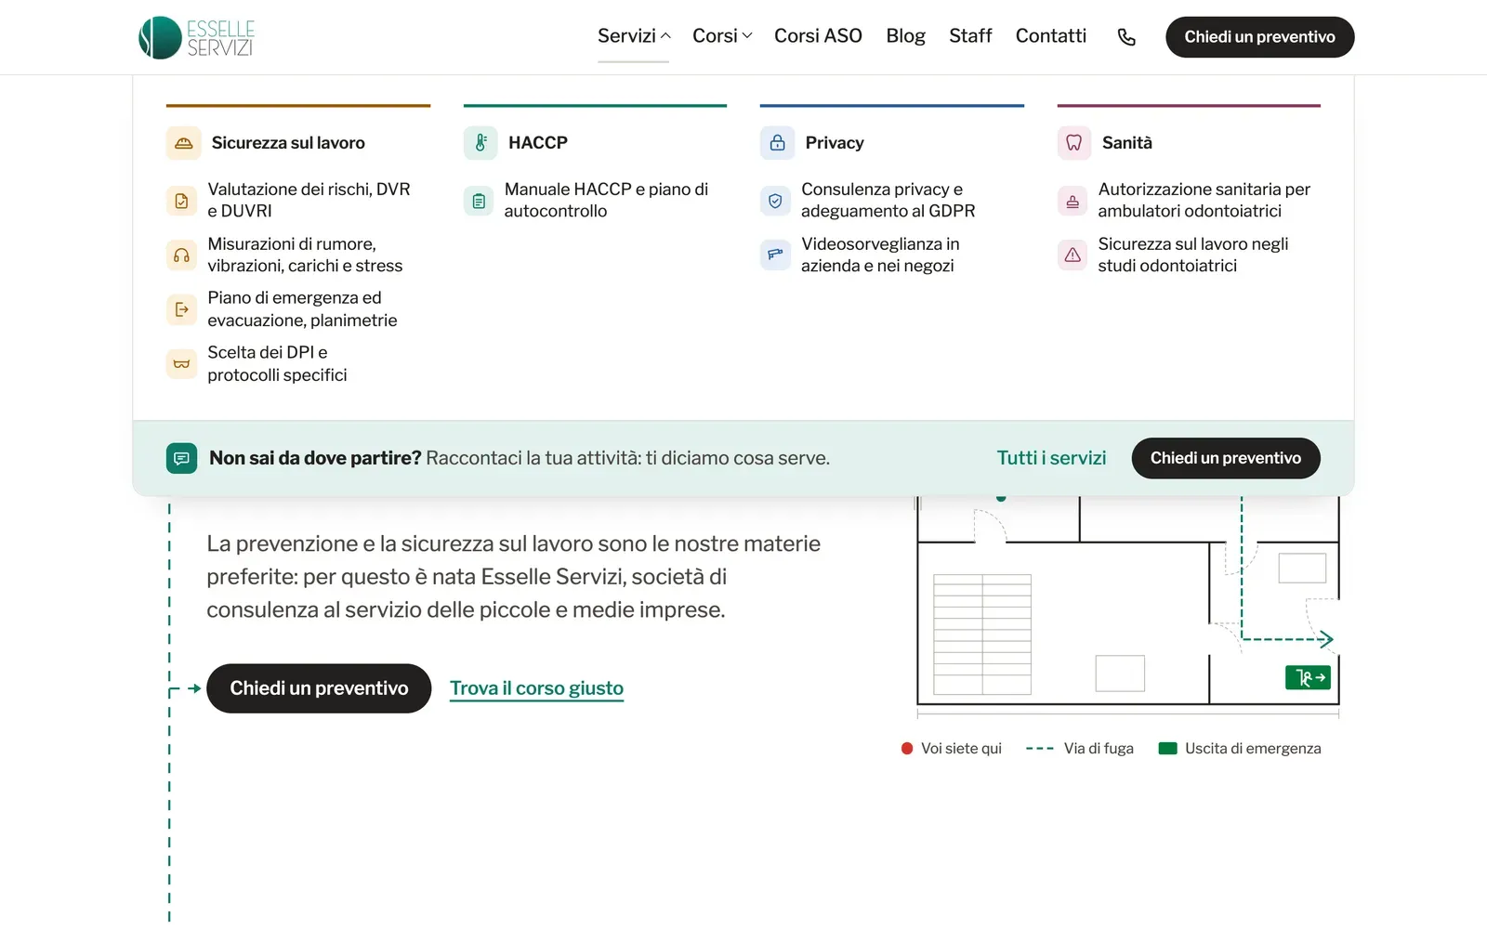Click the clipboard icon beside Manuale HACCP

point(479,201)
